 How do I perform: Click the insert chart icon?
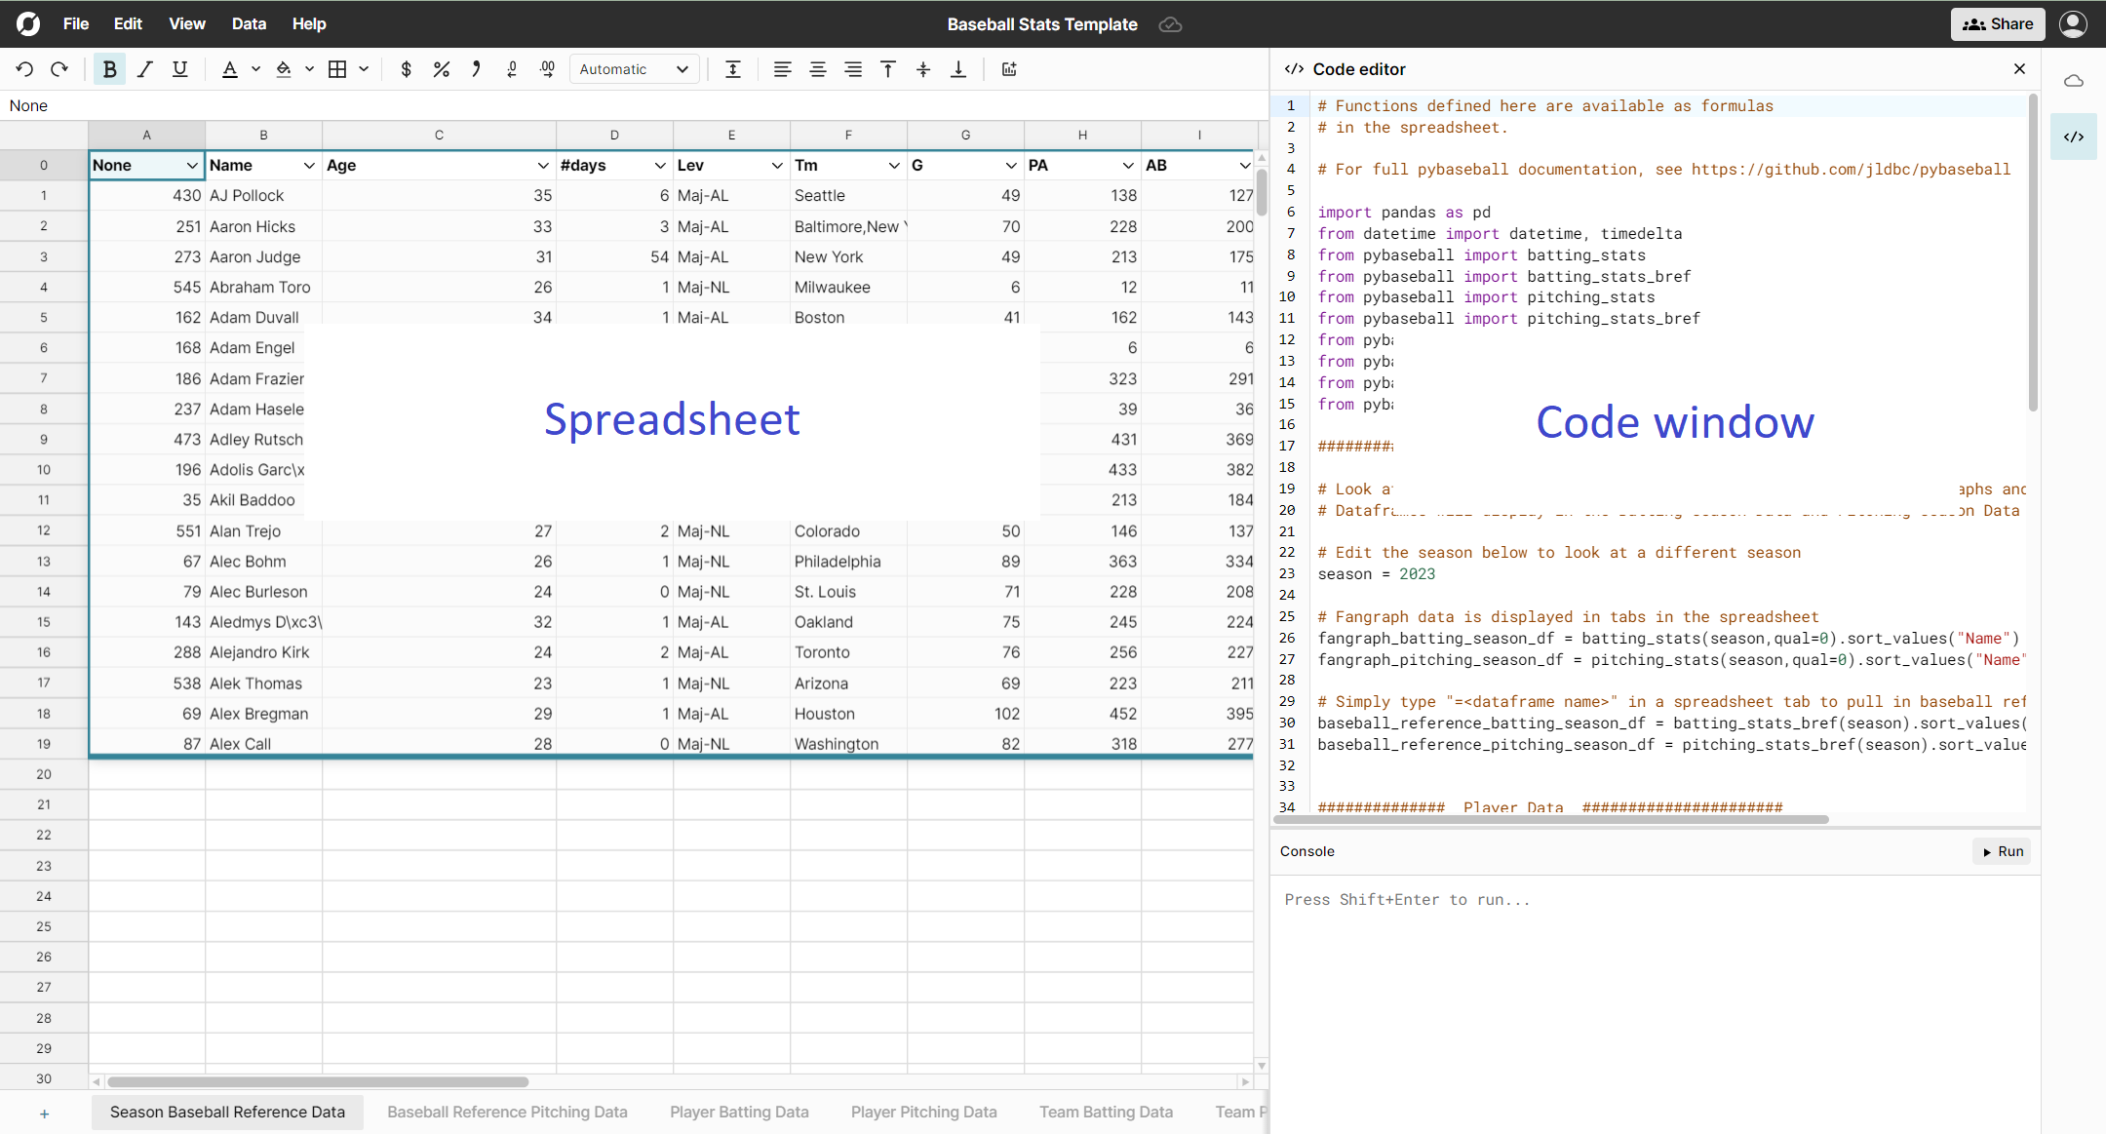(1009, 69)
